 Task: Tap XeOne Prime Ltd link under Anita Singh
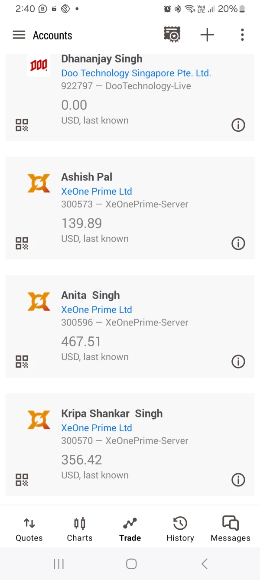pyautogui.click(x=97, y=310)
